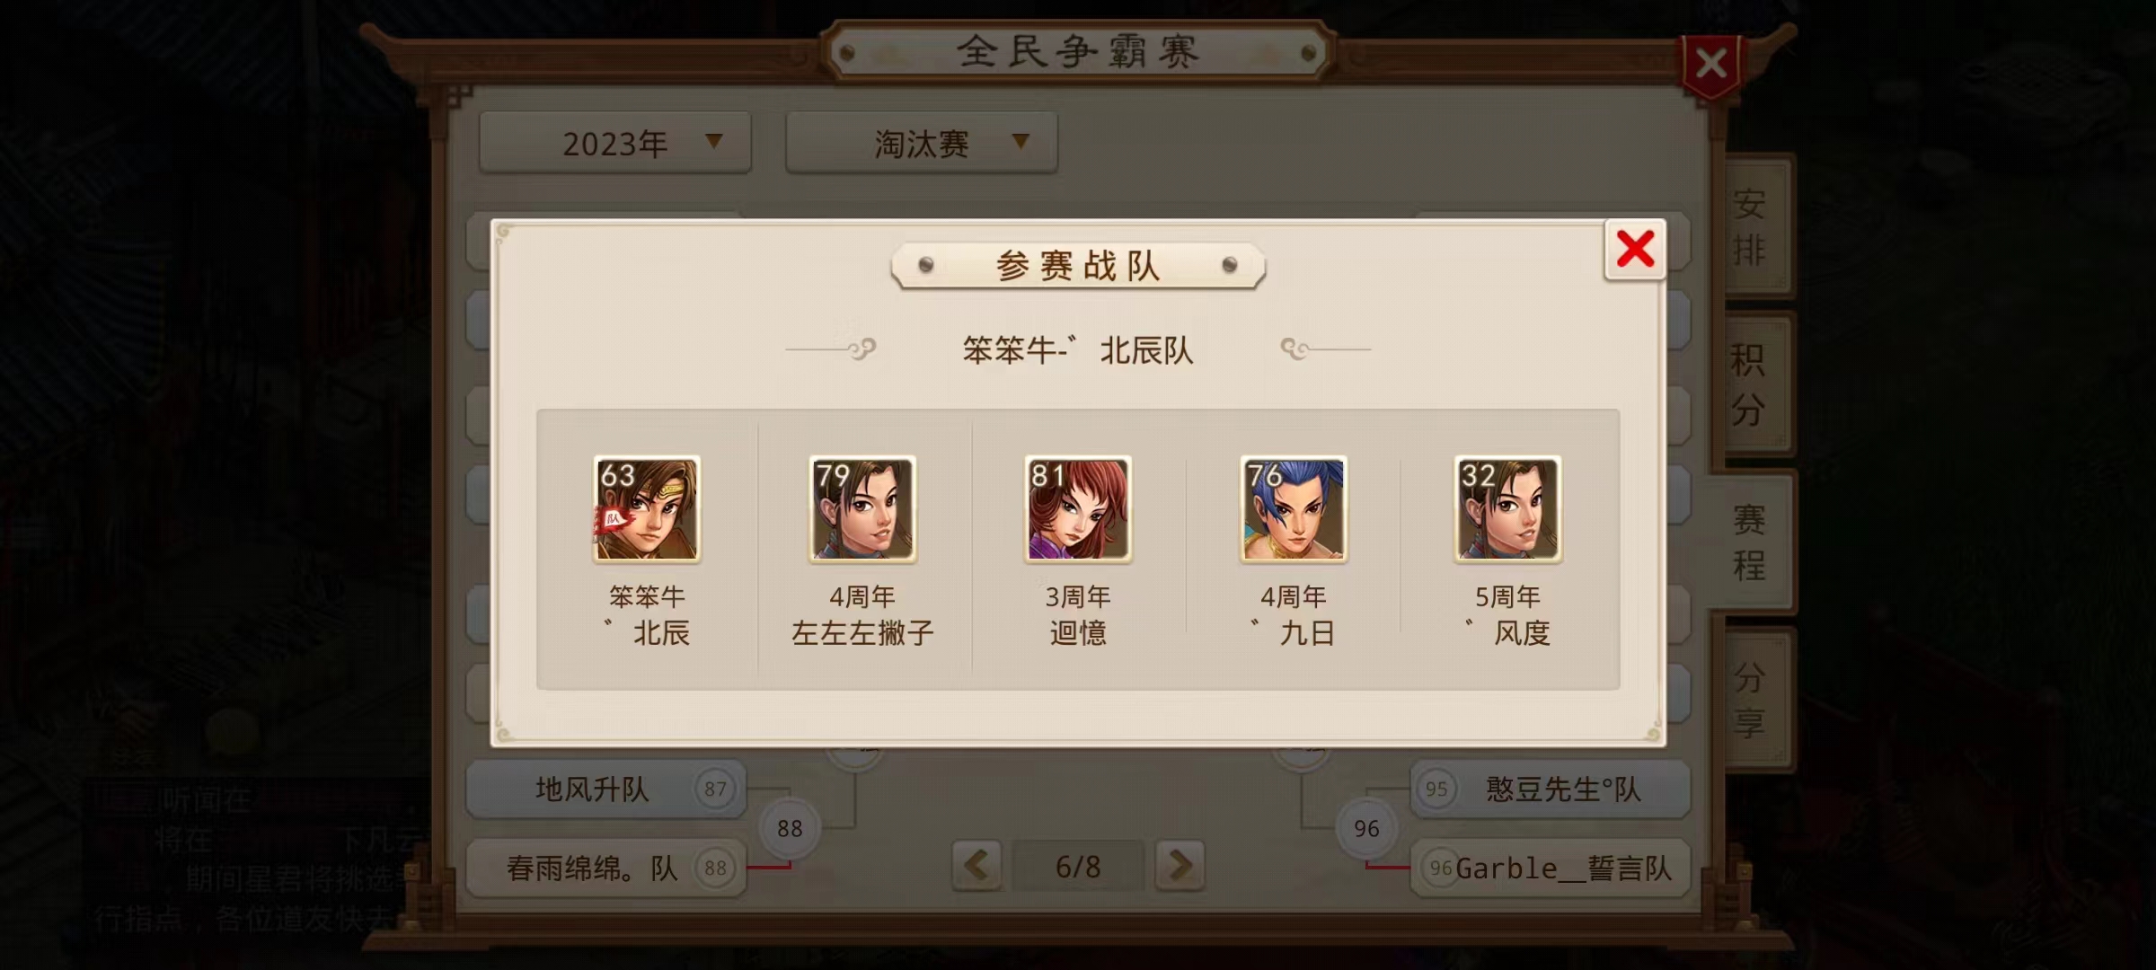Go to next bracket page arrow
Viewport: 2156px width, 970px height.
[x=1180, y=866]
